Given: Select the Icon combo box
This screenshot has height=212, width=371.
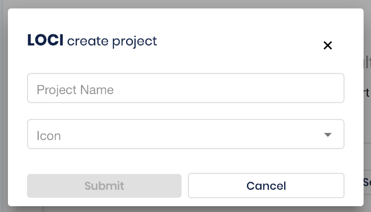Looking at the screenshot, I should (185, 134).
